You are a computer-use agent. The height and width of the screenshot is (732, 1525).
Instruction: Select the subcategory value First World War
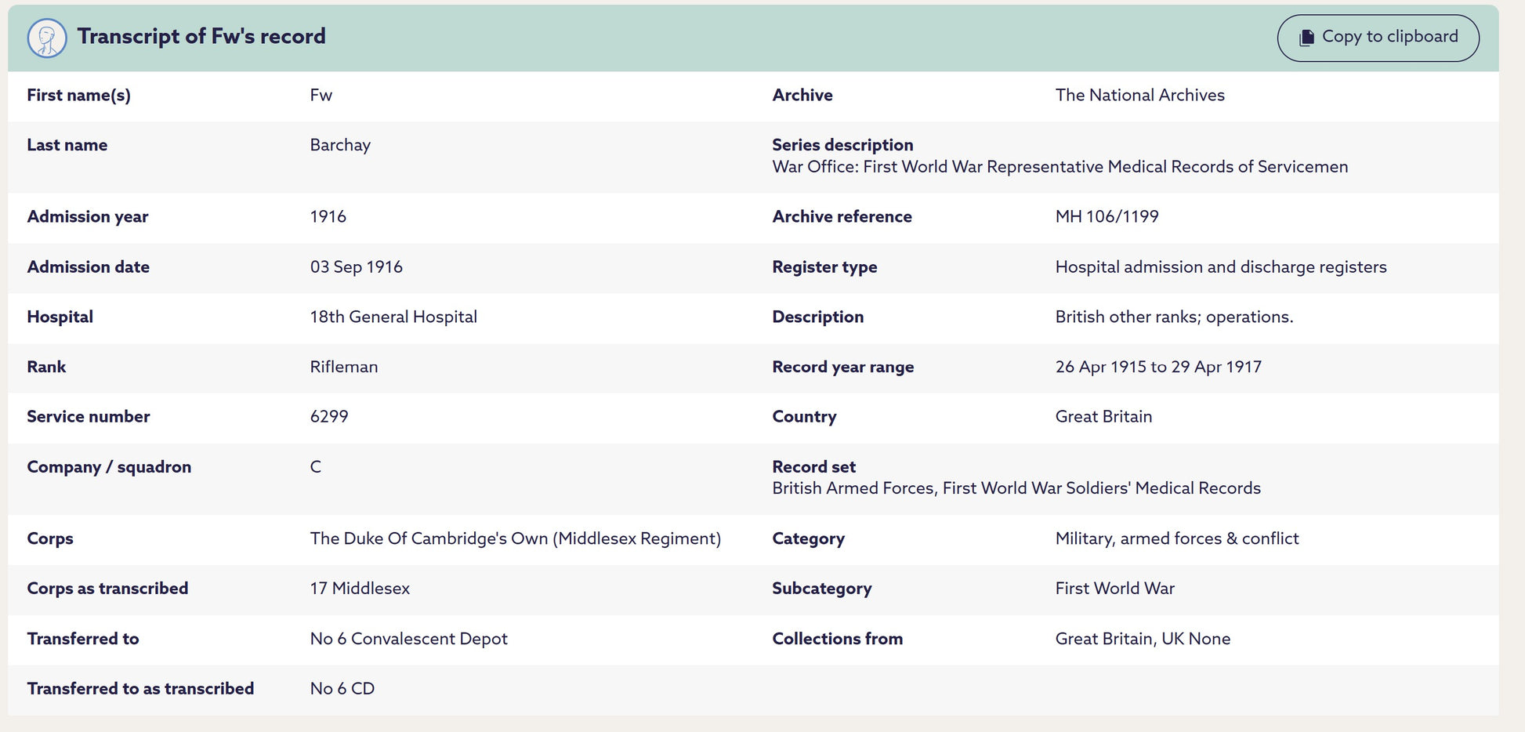click(1114, 589)
